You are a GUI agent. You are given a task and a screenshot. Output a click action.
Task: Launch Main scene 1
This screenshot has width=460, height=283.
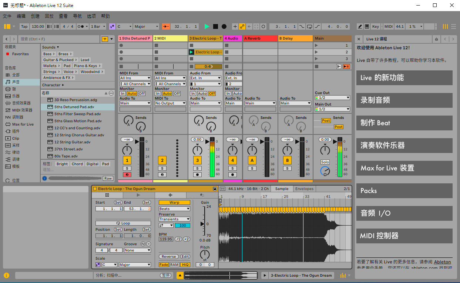316,45
